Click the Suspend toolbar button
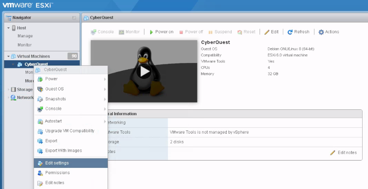 pos(220,32)
